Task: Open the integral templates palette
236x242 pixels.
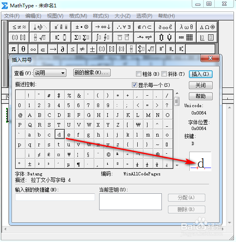Action: click(102, 37)
